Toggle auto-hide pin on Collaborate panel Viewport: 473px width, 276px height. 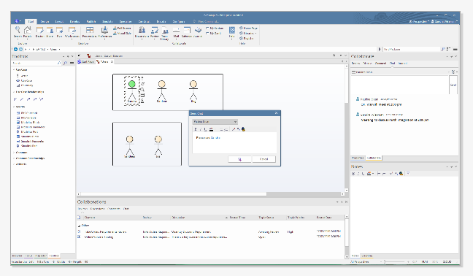pos(452,56)
